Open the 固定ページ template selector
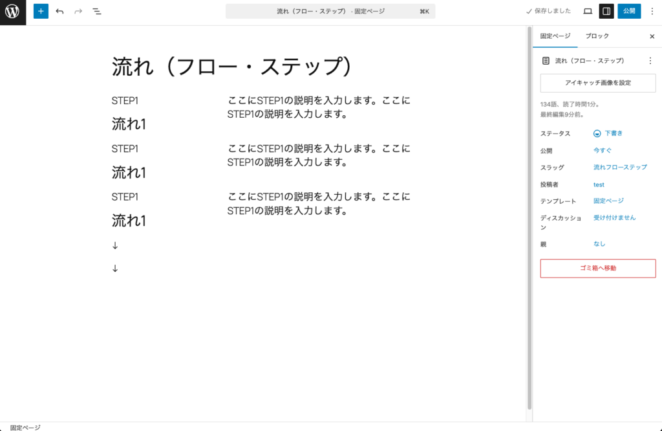This screenshot has height=431, width=662. pos(609,201)
